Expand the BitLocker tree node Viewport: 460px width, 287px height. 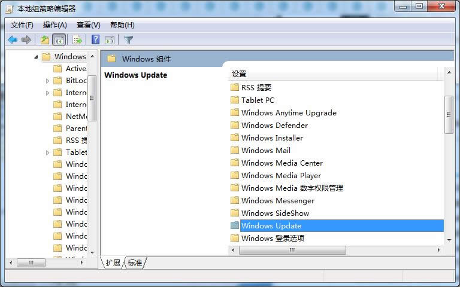(48, 81)
